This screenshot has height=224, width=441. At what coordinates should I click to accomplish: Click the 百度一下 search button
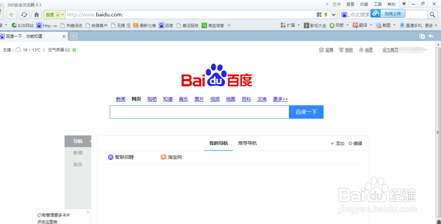(x=306, y=112)
